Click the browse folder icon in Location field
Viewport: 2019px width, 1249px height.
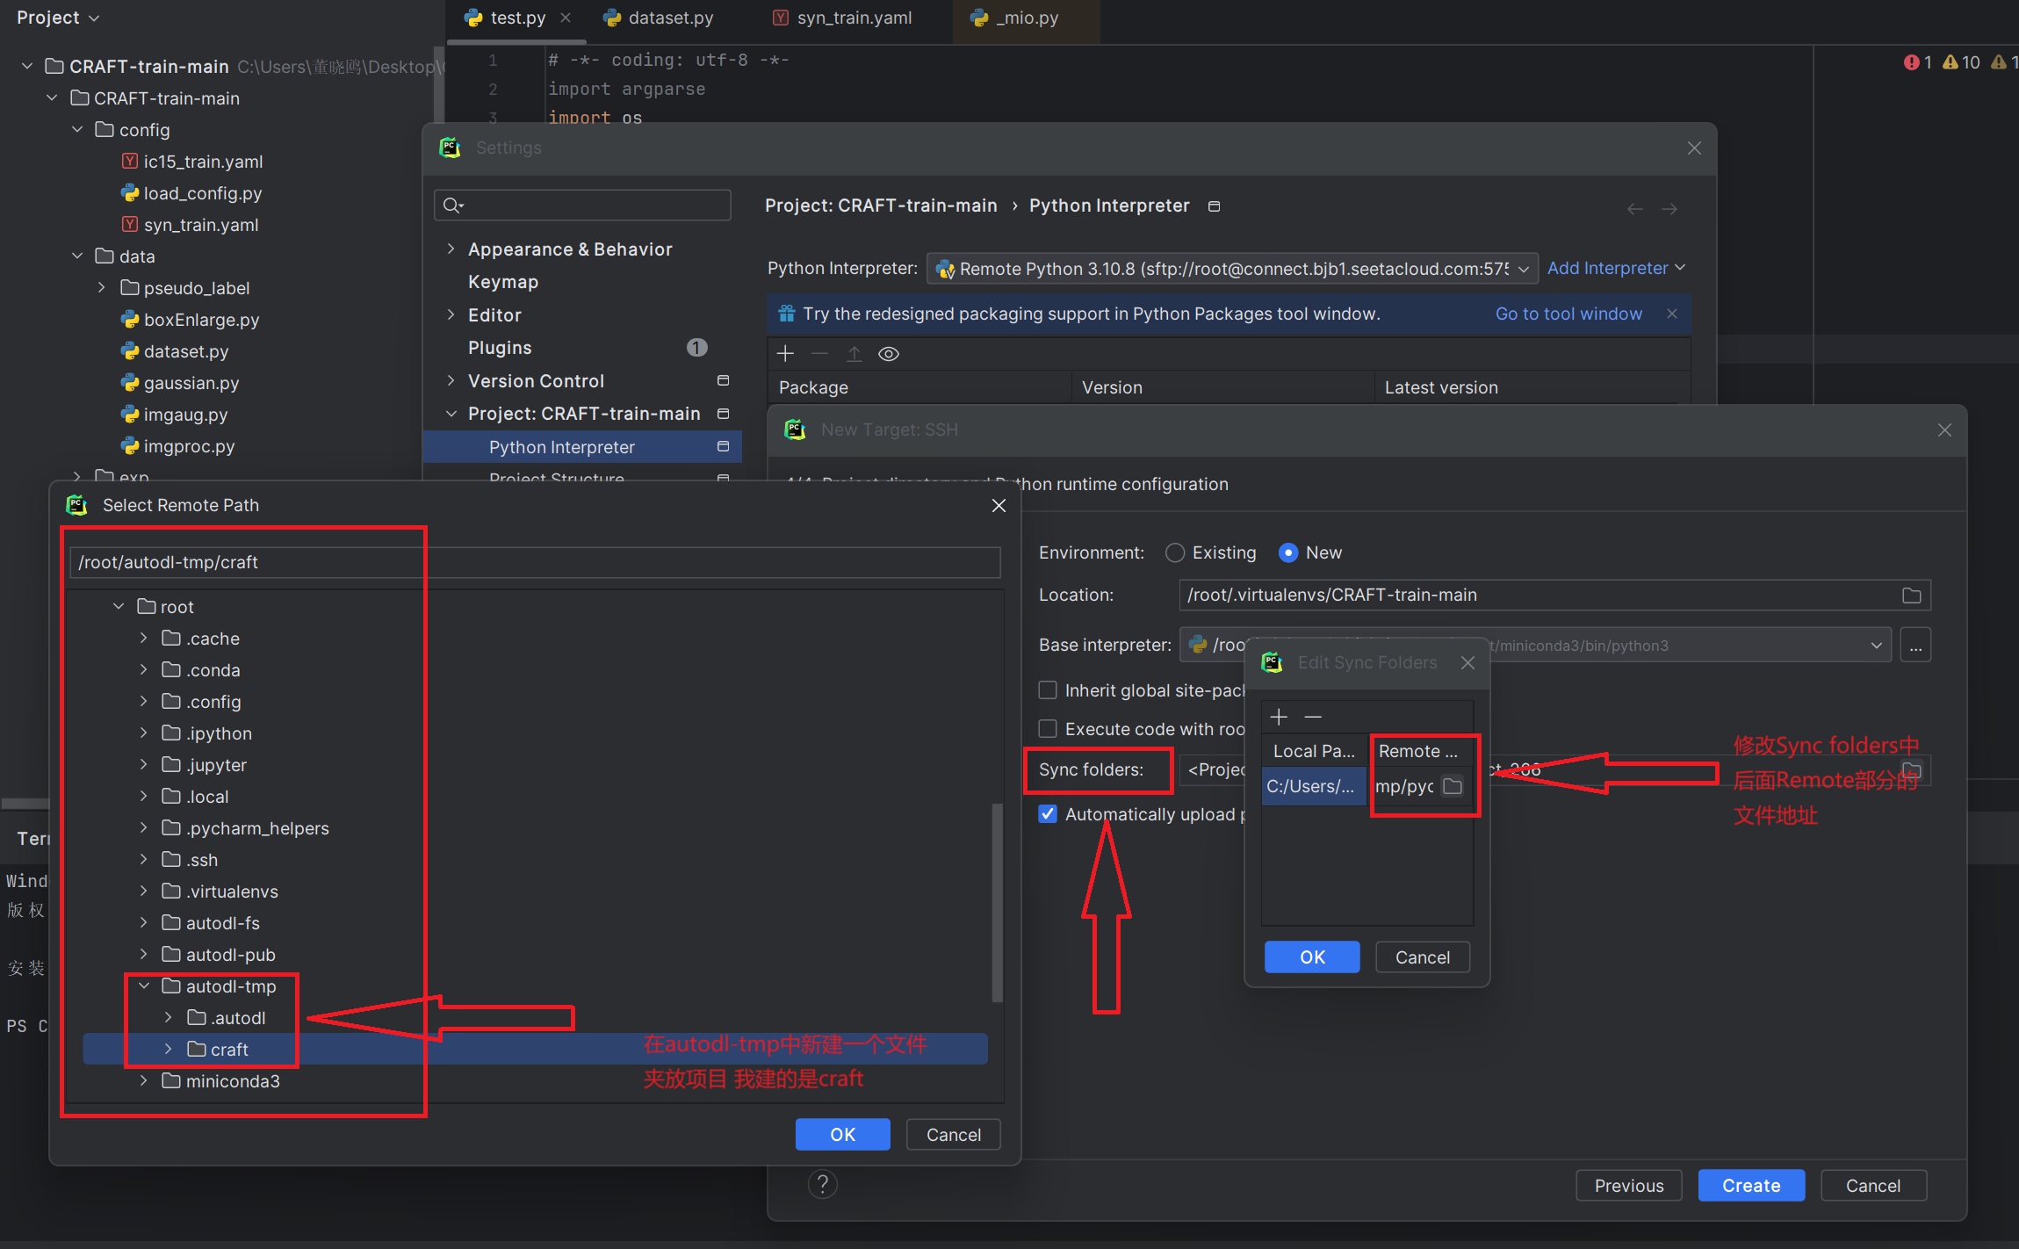1911,596
